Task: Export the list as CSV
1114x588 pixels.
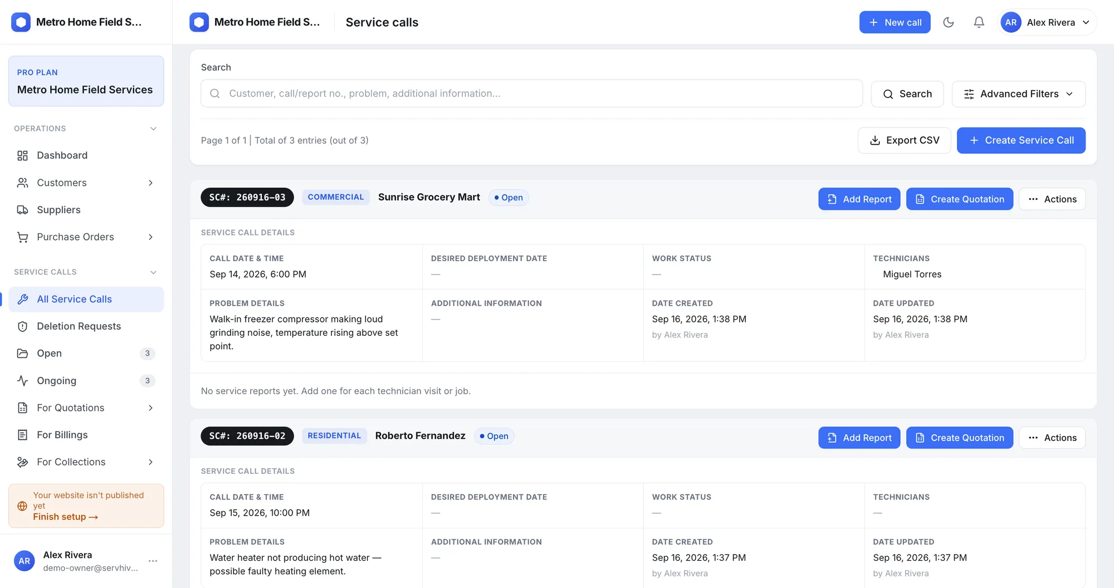Action: coord(904,140)
